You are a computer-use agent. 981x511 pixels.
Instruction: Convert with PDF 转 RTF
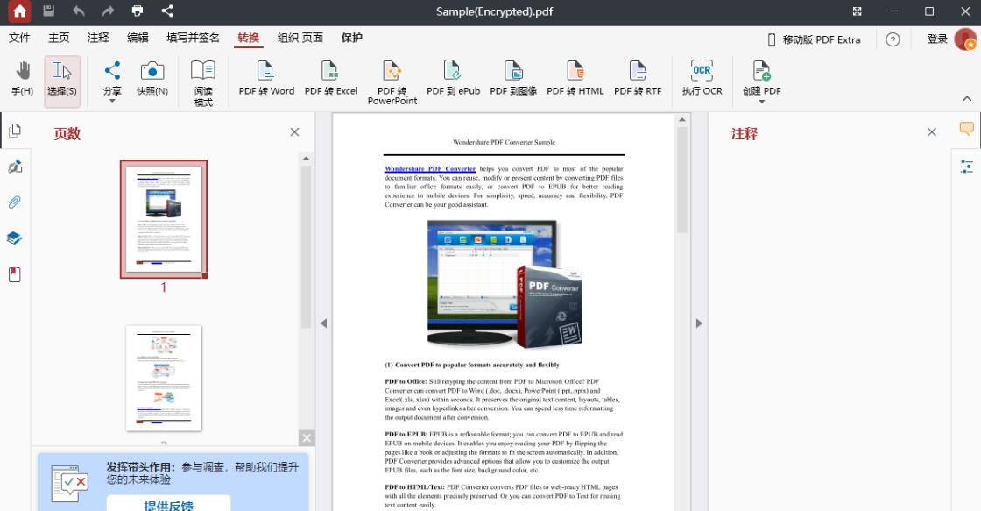tap(638, 79)
